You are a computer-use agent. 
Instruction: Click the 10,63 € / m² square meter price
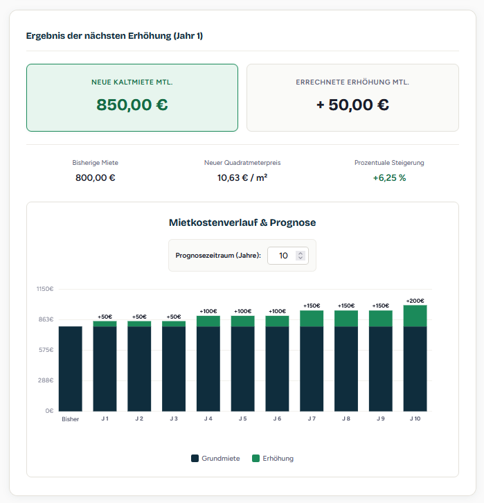coord(242,178)
